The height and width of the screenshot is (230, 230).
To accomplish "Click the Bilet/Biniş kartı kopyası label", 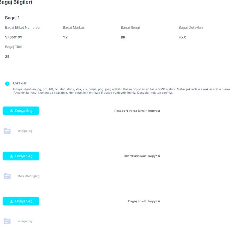I will pyautogui.click(x=142, y=156).
